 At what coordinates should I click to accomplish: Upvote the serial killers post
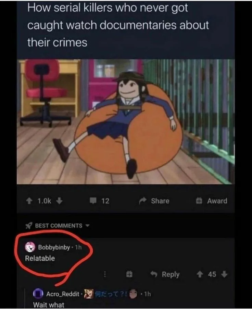click(x=29, y=201)
